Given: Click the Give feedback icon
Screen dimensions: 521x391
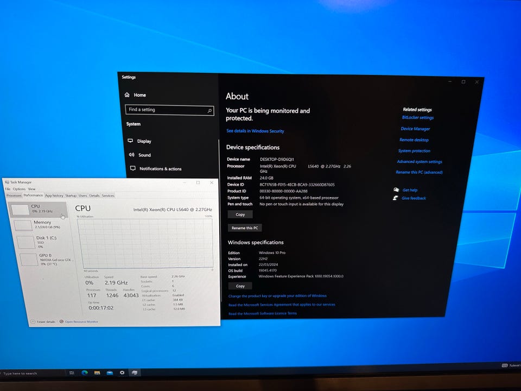Looking at the screenshot, I should pyautogui.click(x=395, y=198).
